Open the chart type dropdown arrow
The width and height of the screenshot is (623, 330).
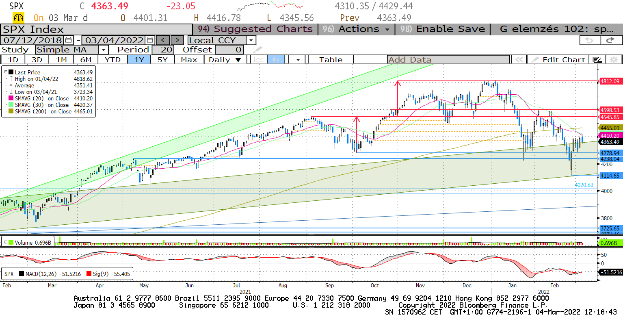pos(298,60)
